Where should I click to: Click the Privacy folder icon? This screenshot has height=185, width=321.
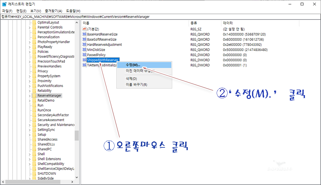click(x=34, y=71)
